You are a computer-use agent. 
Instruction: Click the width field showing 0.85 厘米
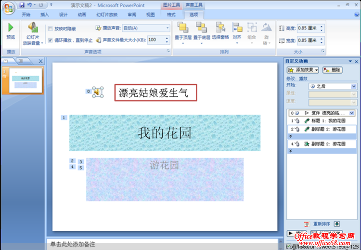308,40
